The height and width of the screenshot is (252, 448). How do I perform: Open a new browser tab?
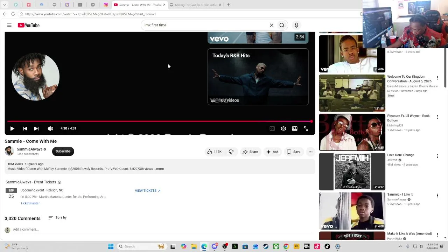point(228,5)
